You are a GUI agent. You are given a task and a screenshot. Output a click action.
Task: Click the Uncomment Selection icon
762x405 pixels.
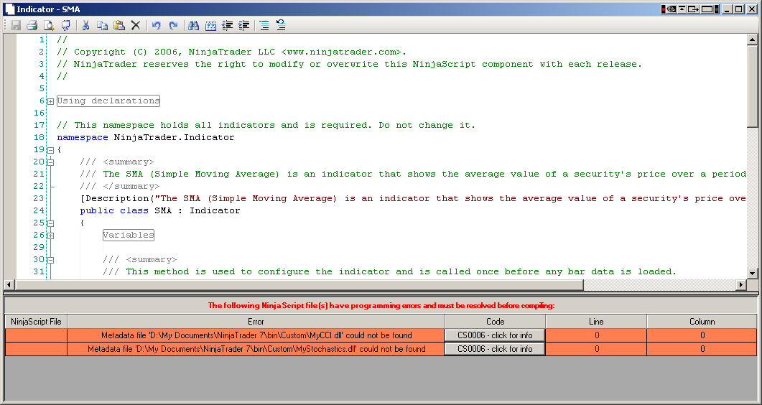point(281,25)
